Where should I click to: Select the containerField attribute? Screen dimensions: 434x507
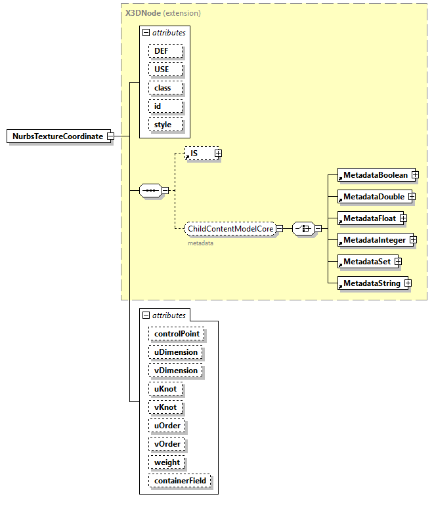pos(179,481)
